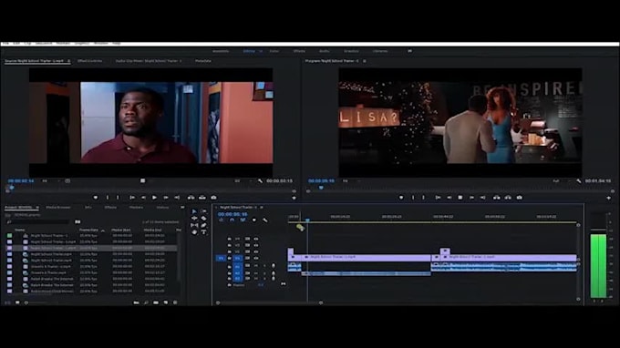Open Program monitor Full resolution dropdown
620x348 pixels.
[563, 181]
